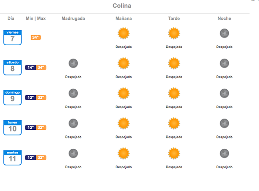The width and height of the screenshot is (259, 191).
Task: Click the moon icon for martes Madrugada
Action: tap(73, 153)
